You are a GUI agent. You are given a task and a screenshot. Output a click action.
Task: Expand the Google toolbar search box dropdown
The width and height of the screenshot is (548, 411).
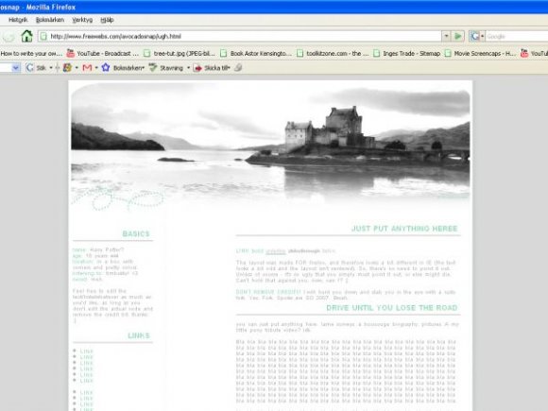coord(16,68)
